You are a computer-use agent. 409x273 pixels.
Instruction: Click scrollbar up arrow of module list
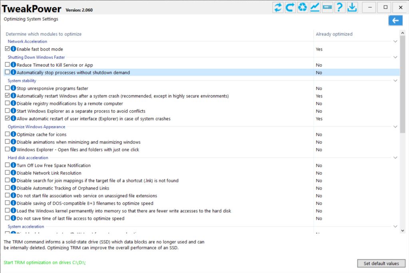403,33
